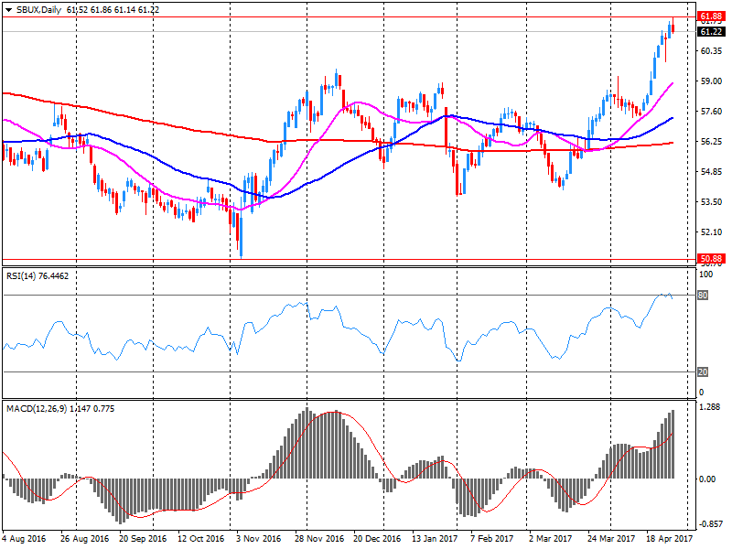Click the 53.50 price scale value
Image resolution: width=732 pixels, height=549 pixels.
coord(712,202)
